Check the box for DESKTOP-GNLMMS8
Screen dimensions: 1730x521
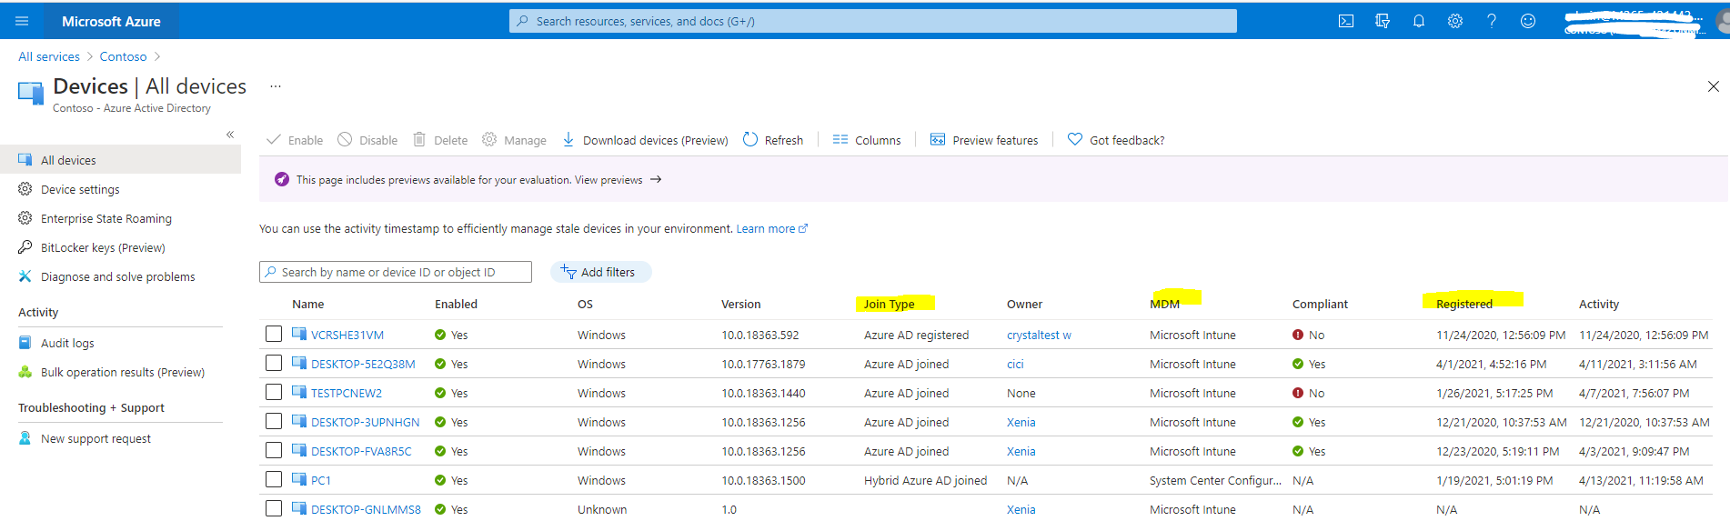[274, 508]
